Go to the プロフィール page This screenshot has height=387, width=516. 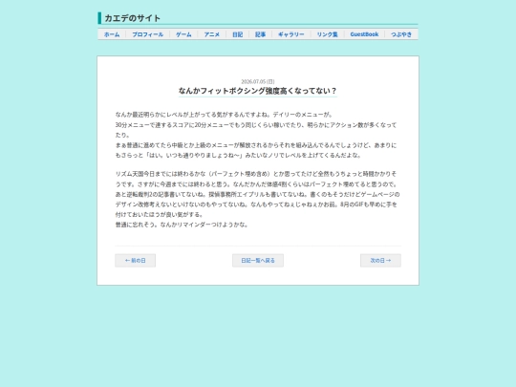pos(147,34)
